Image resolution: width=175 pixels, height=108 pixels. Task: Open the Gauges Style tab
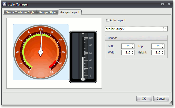(47, 12)
